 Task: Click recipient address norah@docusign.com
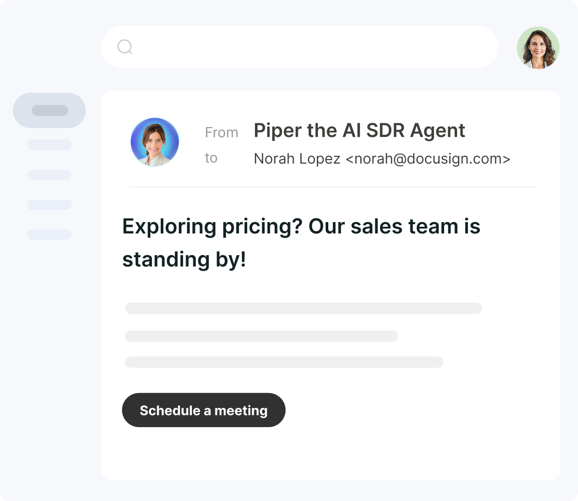pyautogui.click(x=428, y=159)
